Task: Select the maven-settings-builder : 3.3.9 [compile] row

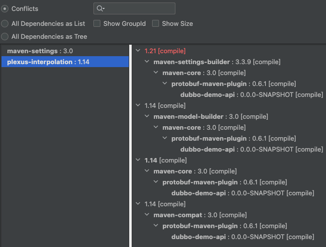Action: coord(217,62)
